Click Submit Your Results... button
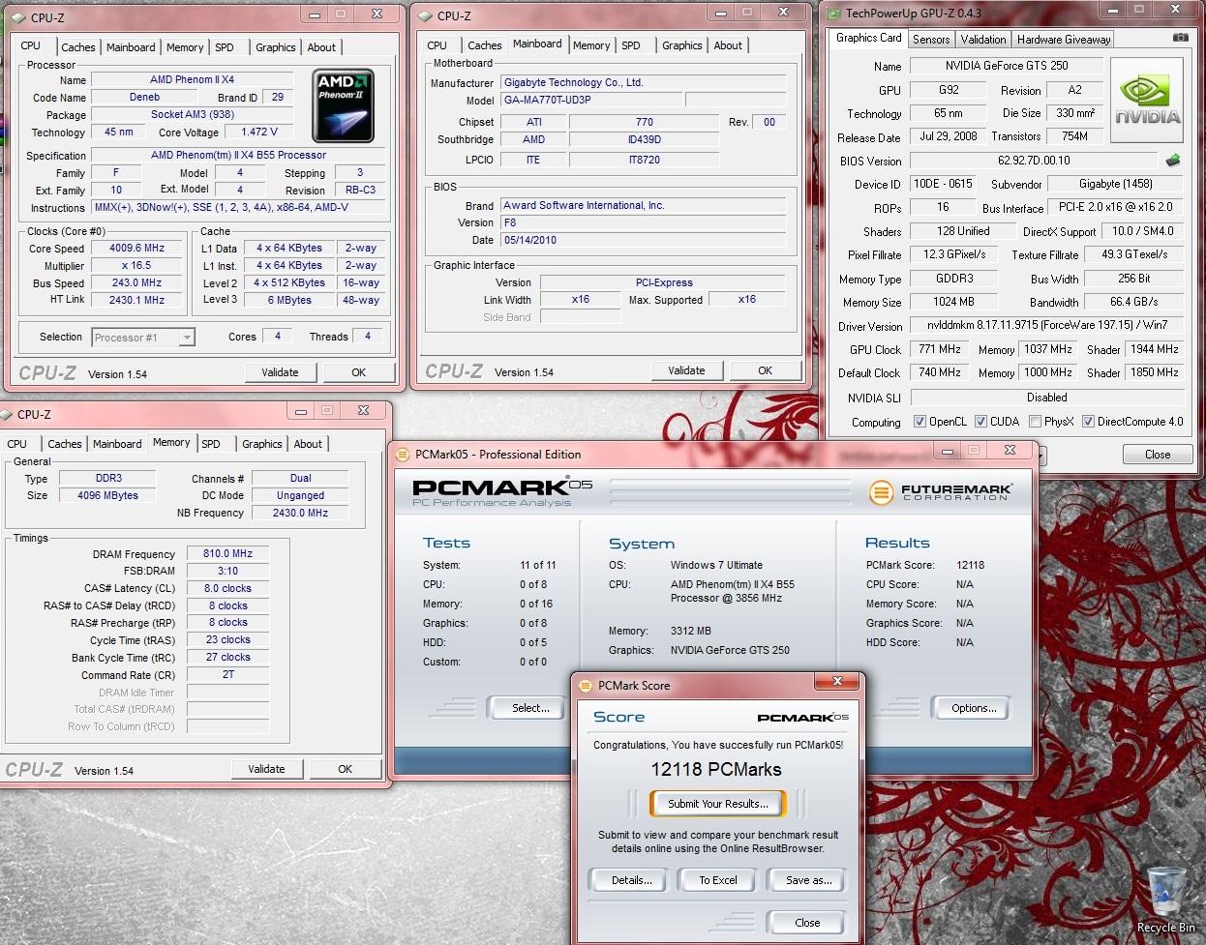 717,804
